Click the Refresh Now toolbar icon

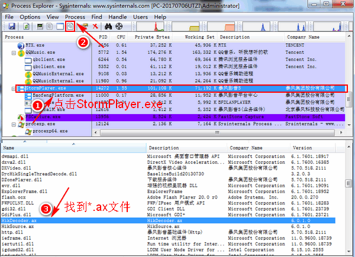coord(26,27)
